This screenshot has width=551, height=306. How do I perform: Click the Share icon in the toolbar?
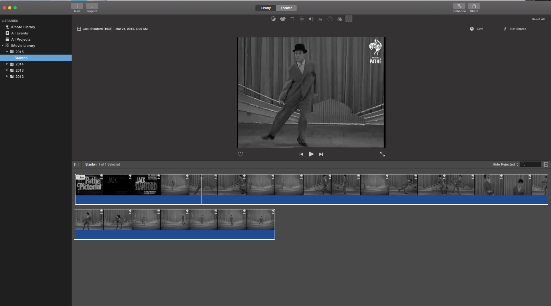coord(474,6)
